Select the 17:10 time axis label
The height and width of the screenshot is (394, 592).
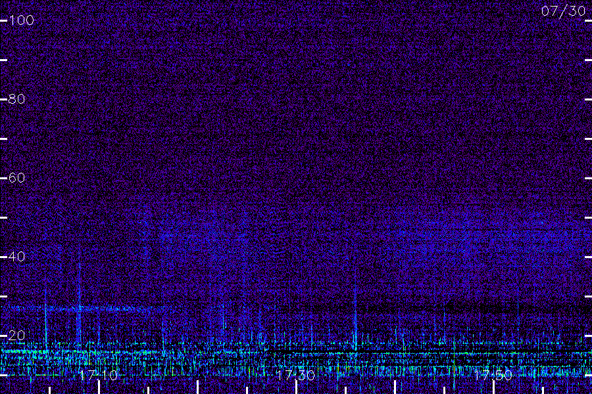99,375
